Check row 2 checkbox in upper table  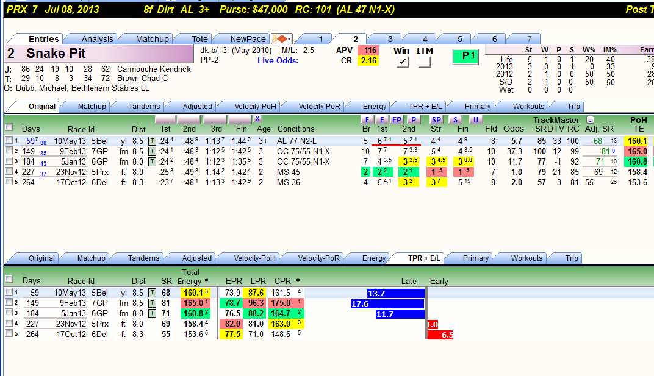pyautogui.click(x=9, y=151)
